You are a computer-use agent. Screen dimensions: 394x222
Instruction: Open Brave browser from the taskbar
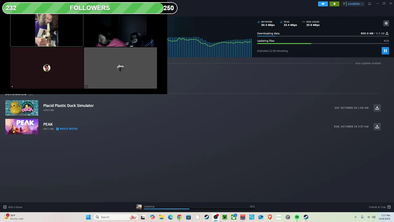pyautogui.click(x=270, y=217)
